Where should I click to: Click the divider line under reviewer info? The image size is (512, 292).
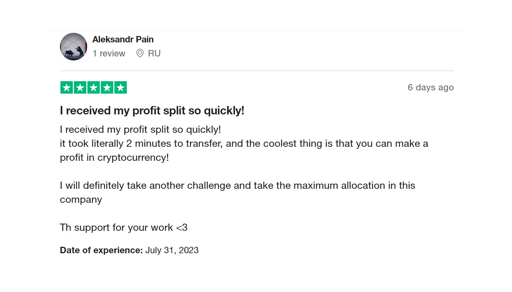pyautogui.click(x=257, y=71)
